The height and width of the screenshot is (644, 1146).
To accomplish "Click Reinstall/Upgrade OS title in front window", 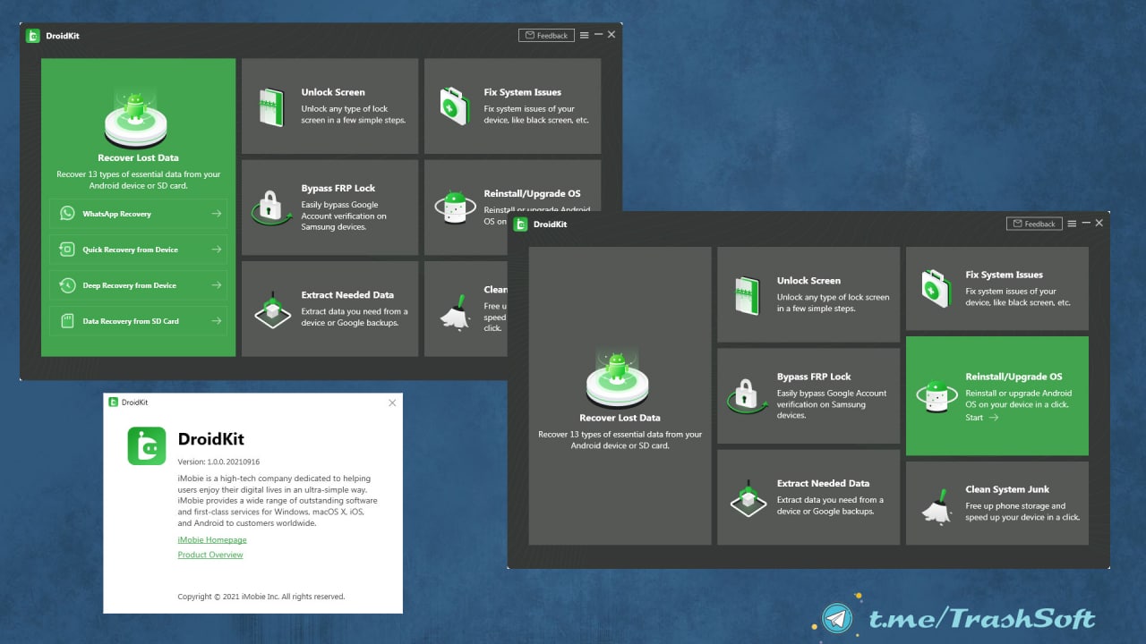I will [1013, 377].
